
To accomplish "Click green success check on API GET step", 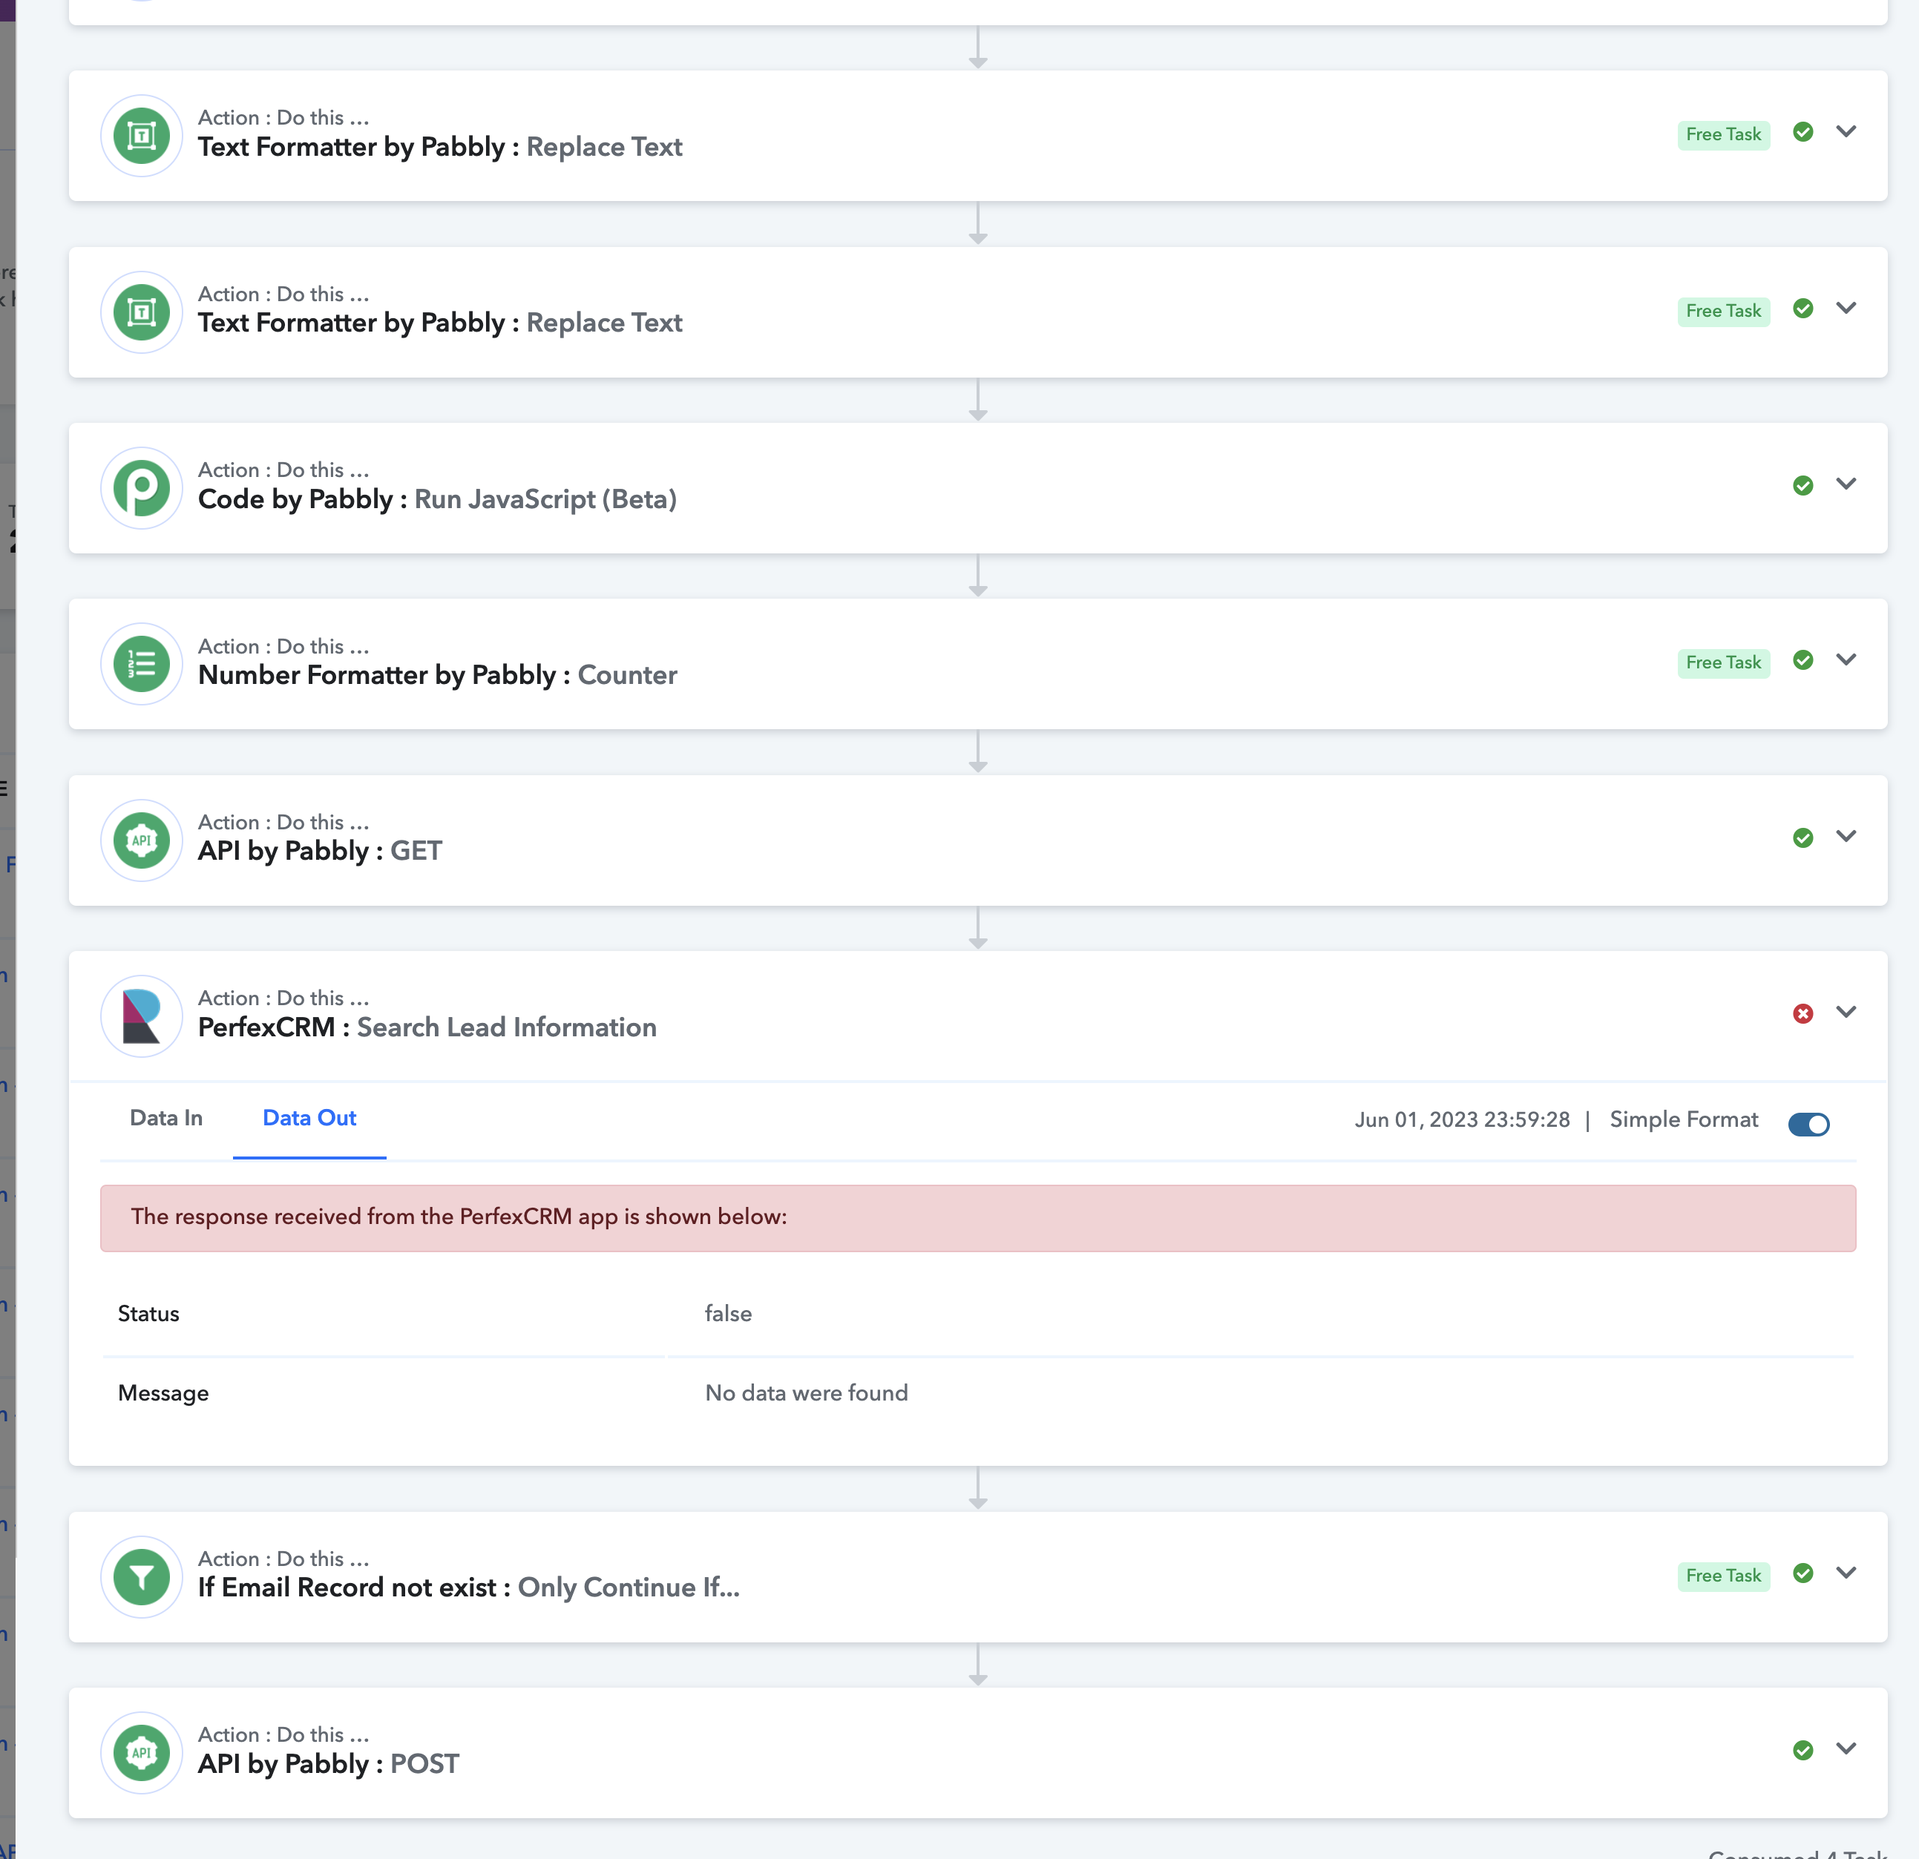I will [1802, 838].
